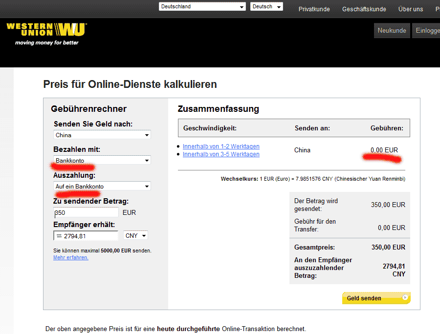
Task: Open the Über uns menu item
Action: [411, 9]
